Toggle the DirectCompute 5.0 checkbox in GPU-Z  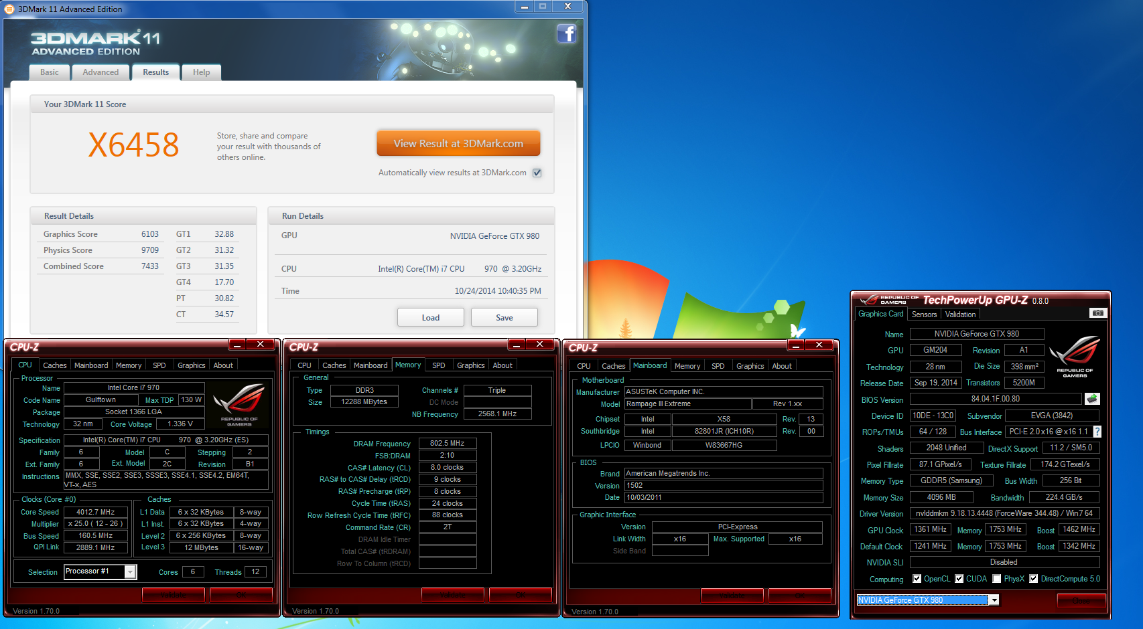[1034, 579]
